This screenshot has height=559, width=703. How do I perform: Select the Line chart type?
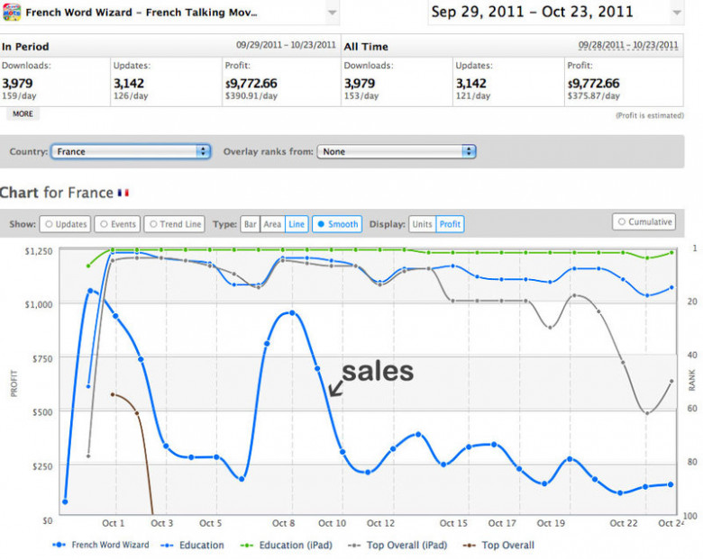coord(297,224)
